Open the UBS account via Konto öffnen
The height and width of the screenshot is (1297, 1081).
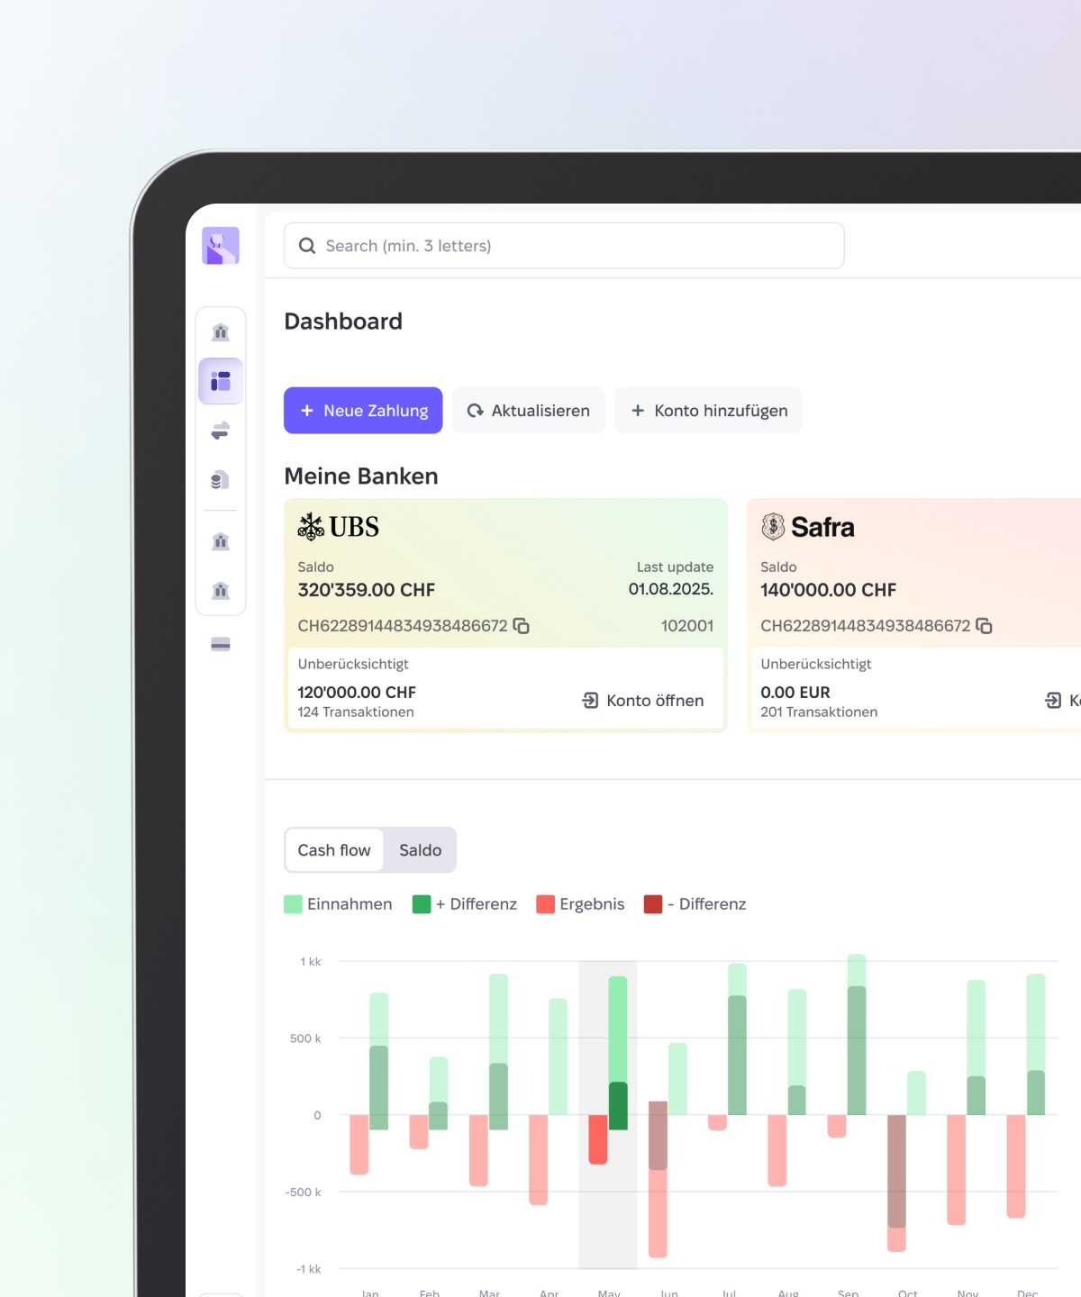[x=643, y=700]
